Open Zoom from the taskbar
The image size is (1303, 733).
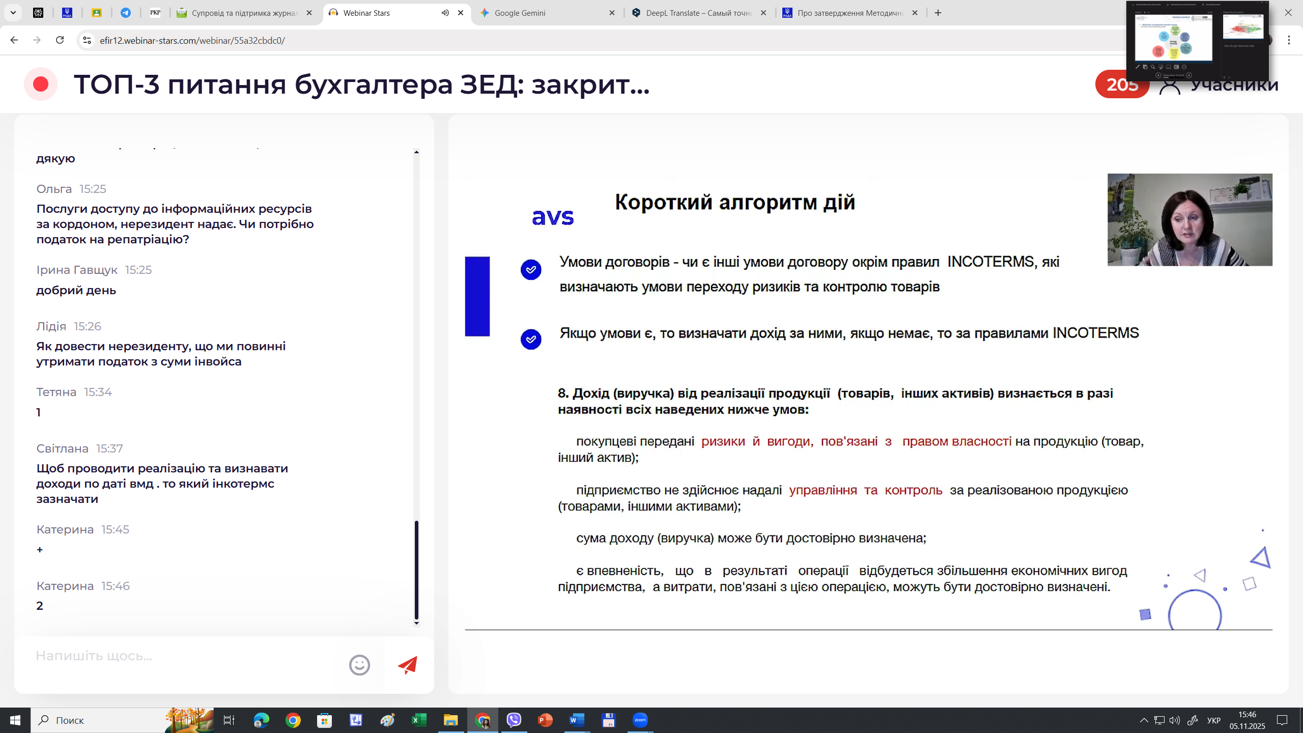click(640, 720)
